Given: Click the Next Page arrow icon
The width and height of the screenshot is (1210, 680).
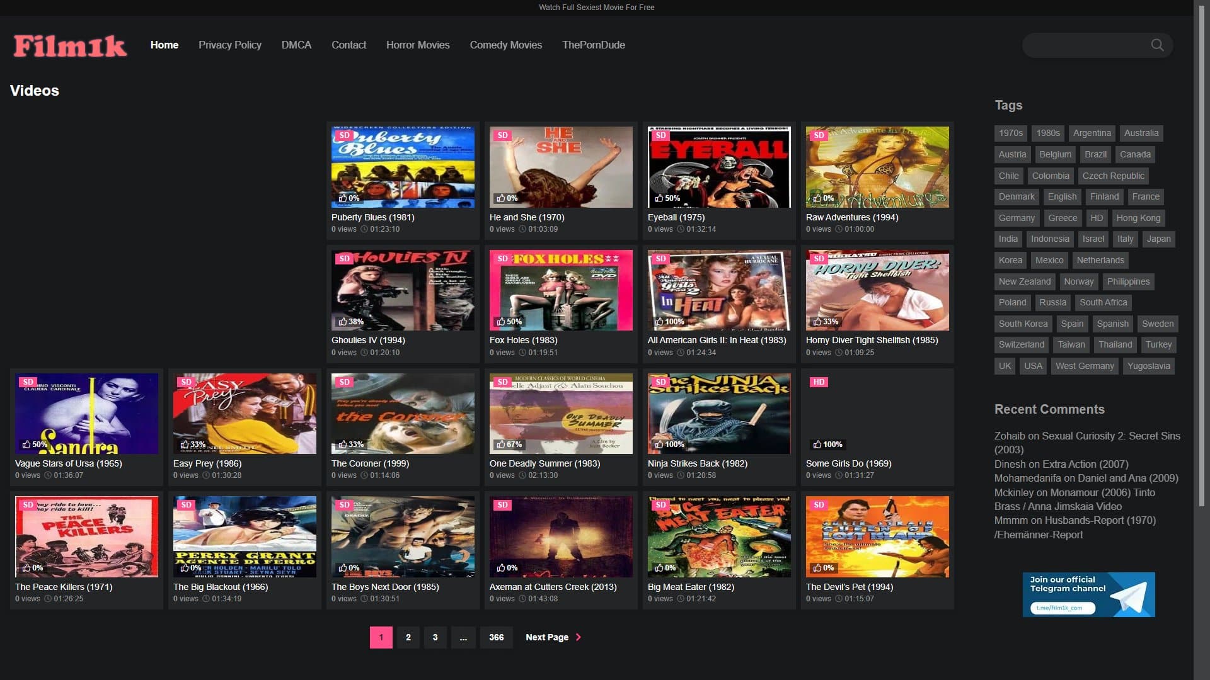Looking at the screenshot, I should click(579, 637).
